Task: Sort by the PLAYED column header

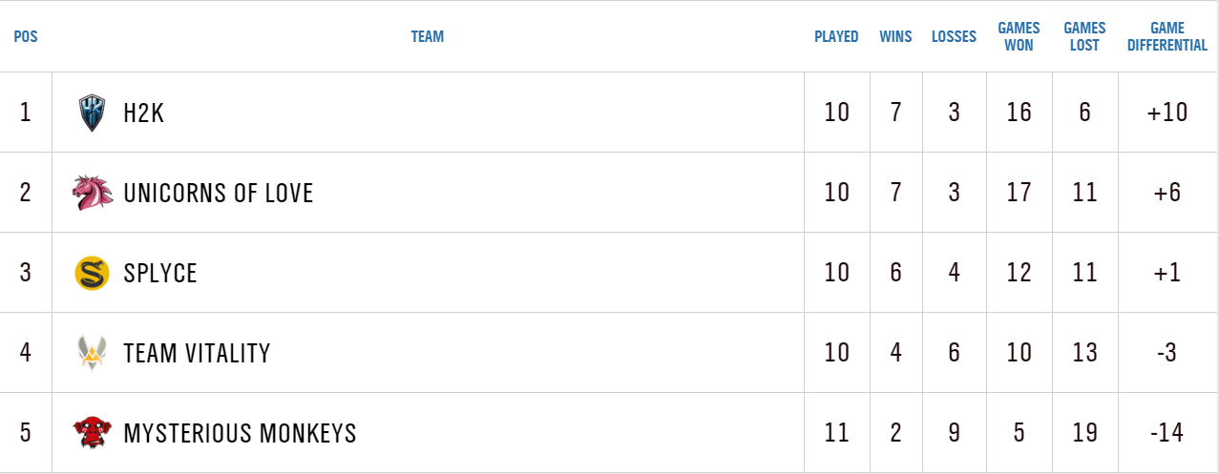Action: 836,37
